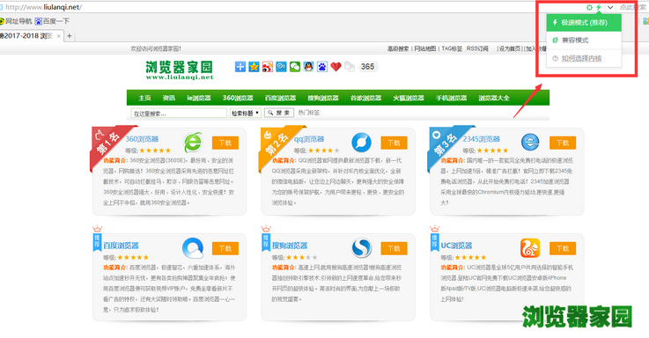Viewport: 649px width, 338px height.
Task: Click the 360 browser green e logo
Action: tap(194, 143)
